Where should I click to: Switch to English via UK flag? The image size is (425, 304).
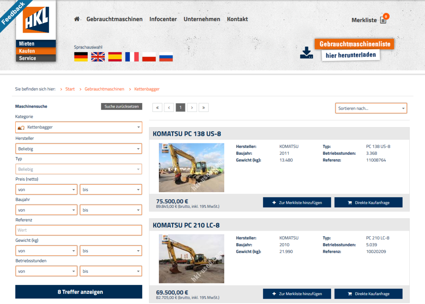pyautogui.click(x=98, y=57)
